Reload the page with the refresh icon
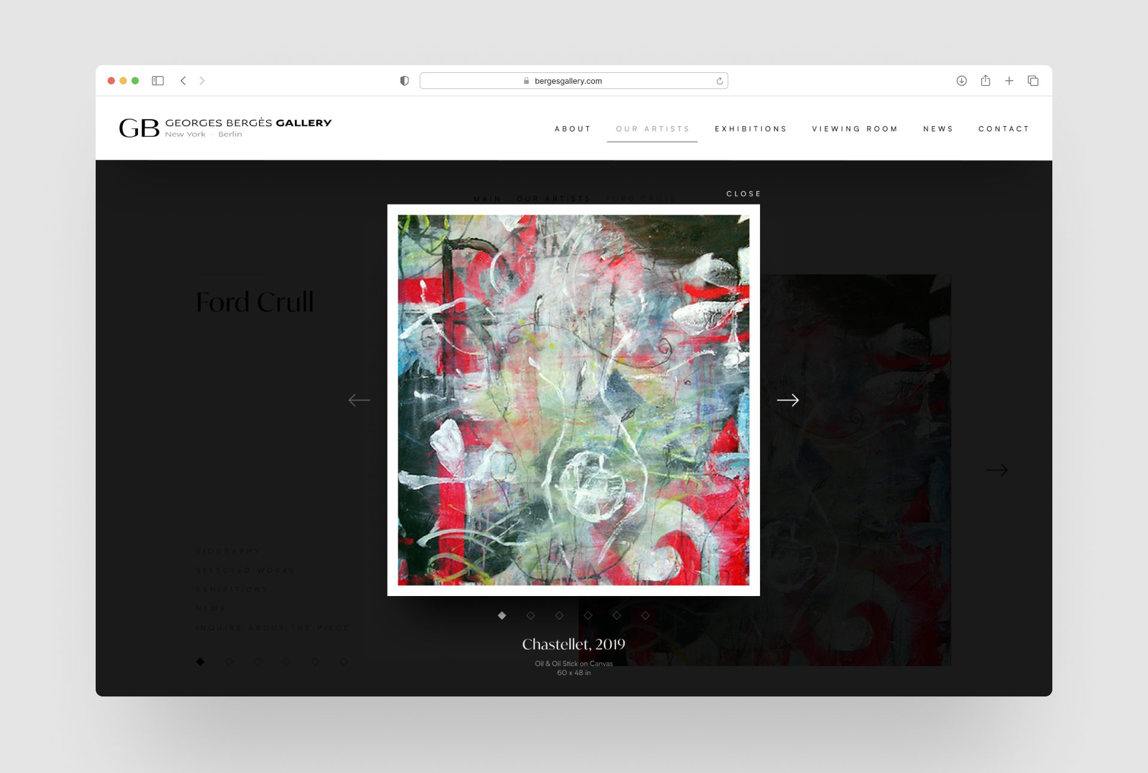 click(x=720, y=81)
